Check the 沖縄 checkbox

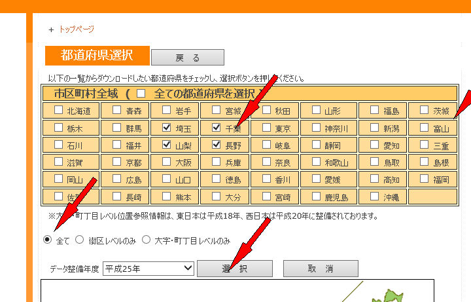(x=374, y=196)
